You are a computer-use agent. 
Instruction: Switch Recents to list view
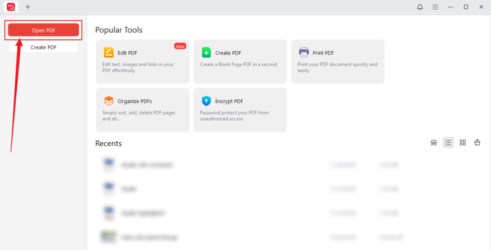(x=448, y=143)
